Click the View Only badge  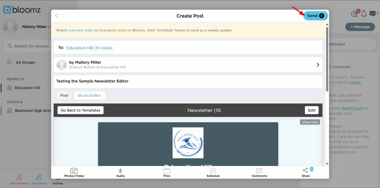pos(310,122)
